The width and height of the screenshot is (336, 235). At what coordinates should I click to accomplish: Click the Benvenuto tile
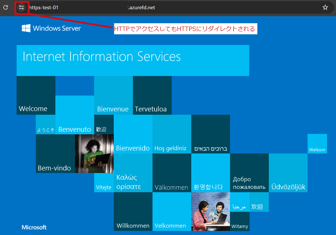pyautogui.click(x=75, y=115)
